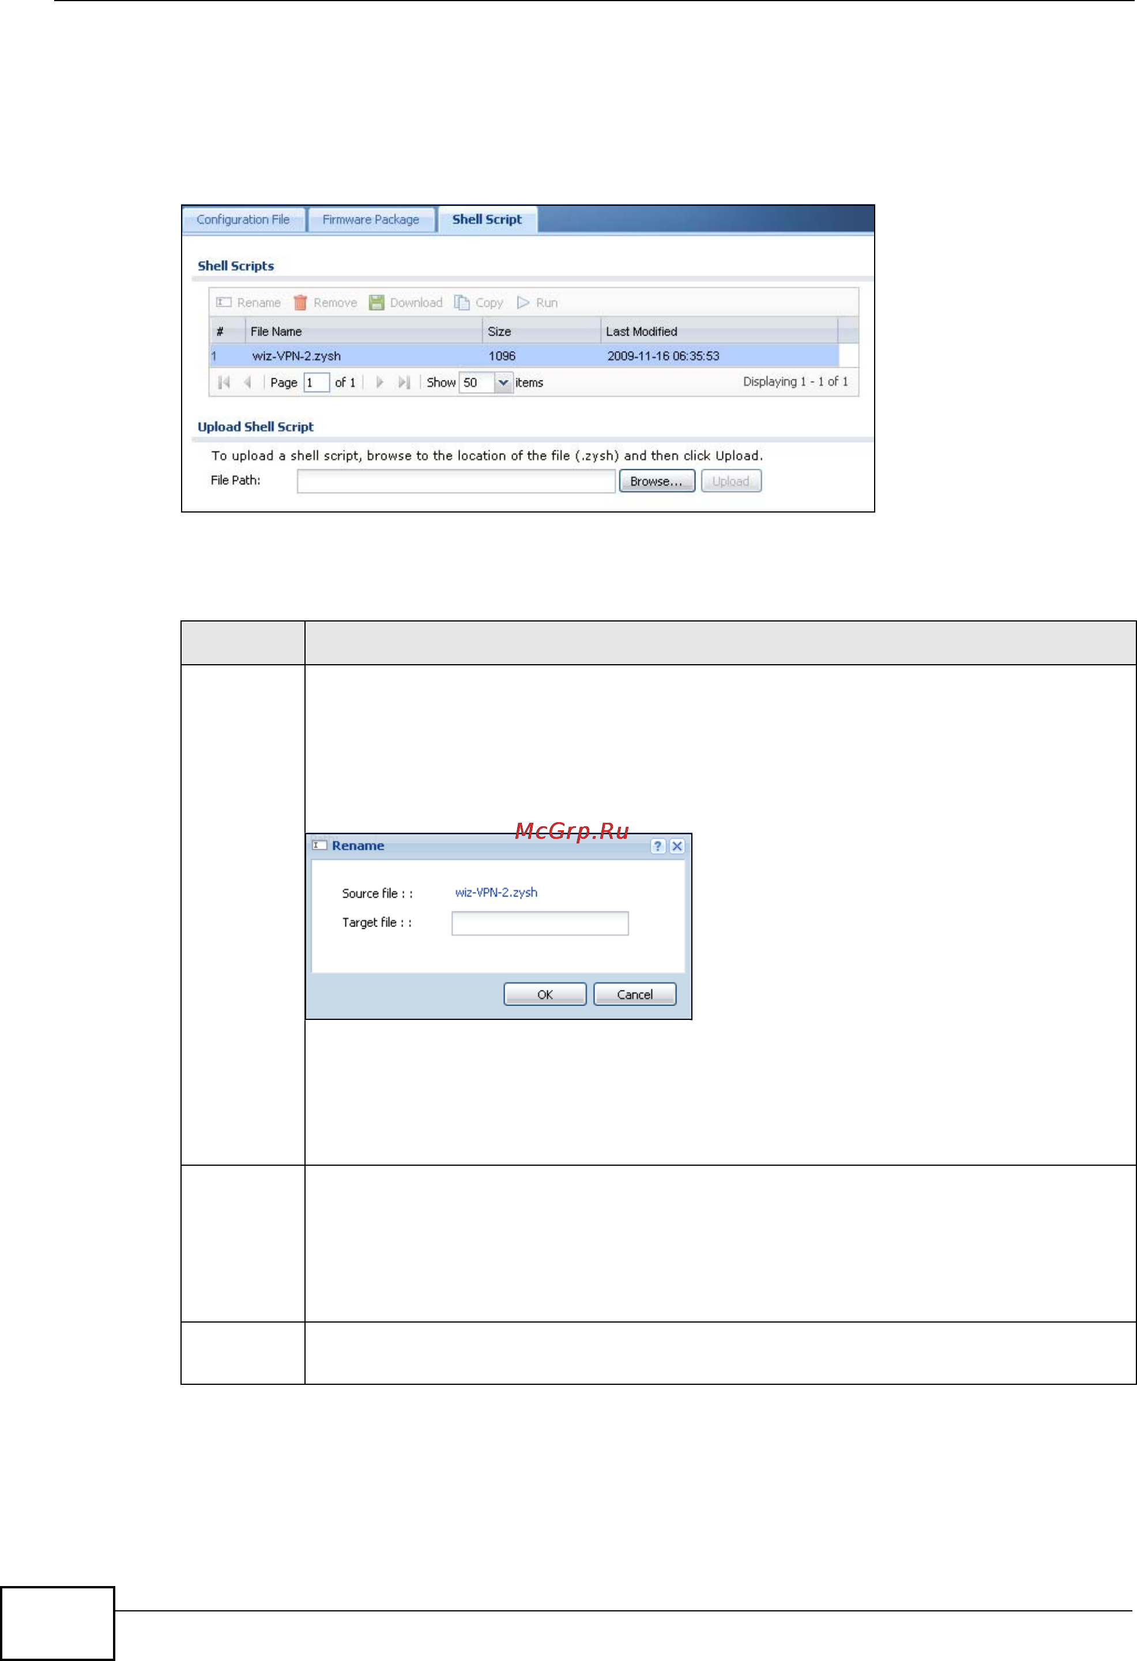This screenshot has width=1137, height=1661.
Task: Click Cancel in Rename dialog
Action: click(x=635, y=994)
